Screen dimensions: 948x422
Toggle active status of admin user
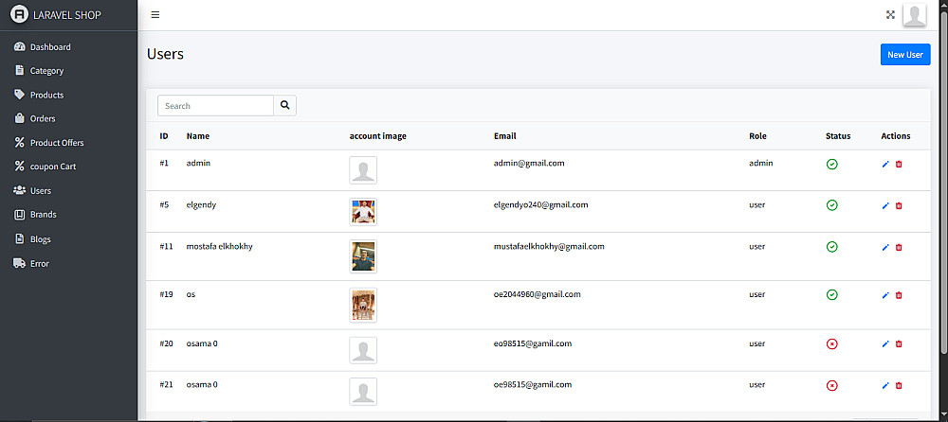pyautogui.click(x=832, y=164)
